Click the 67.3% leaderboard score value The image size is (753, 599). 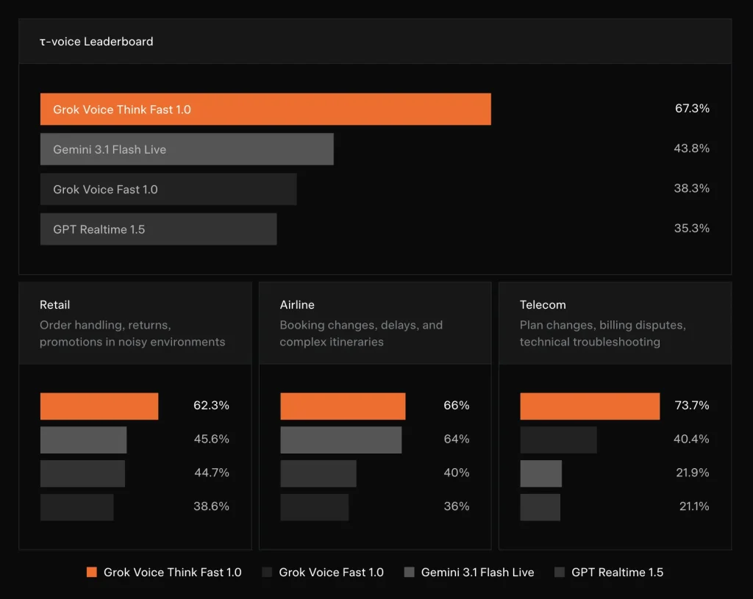(x=692, y=109)
